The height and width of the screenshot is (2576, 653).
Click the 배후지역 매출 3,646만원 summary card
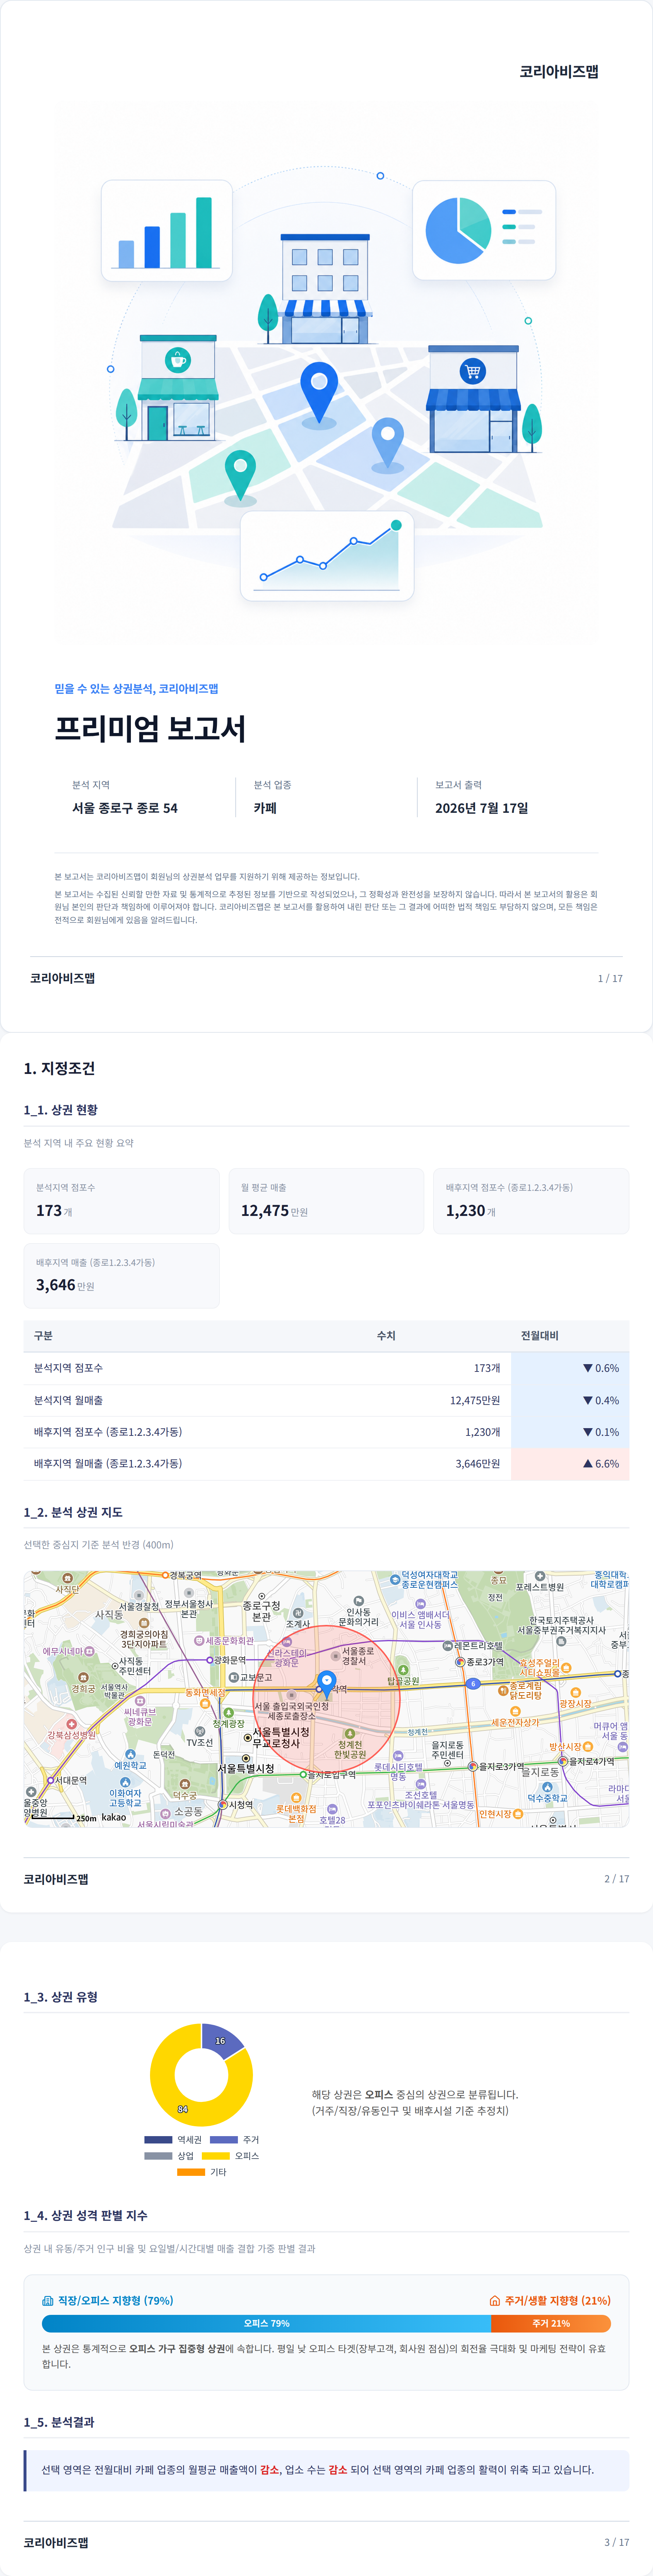[121, 1276]
